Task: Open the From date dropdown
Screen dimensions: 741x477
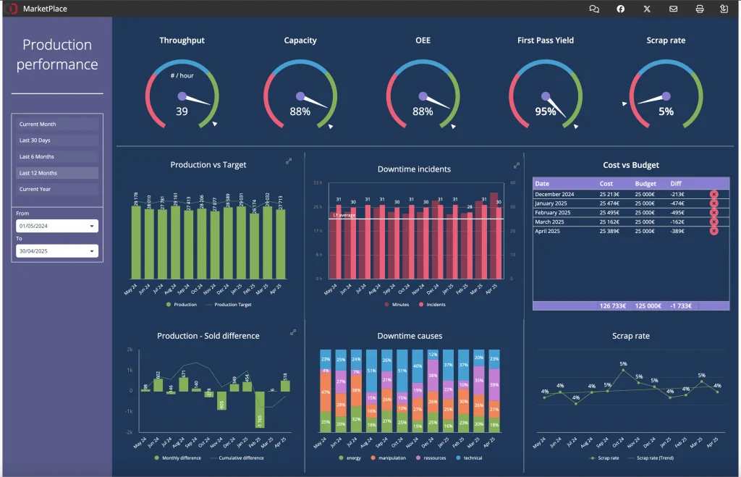Action: pos(57,226)
